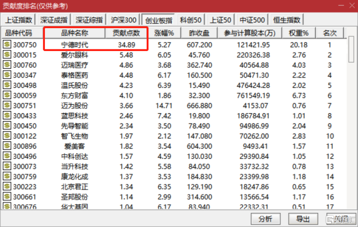Click previous close value 607.200
The width and height of the screenshot is (358, 227).
coord(199,45)
